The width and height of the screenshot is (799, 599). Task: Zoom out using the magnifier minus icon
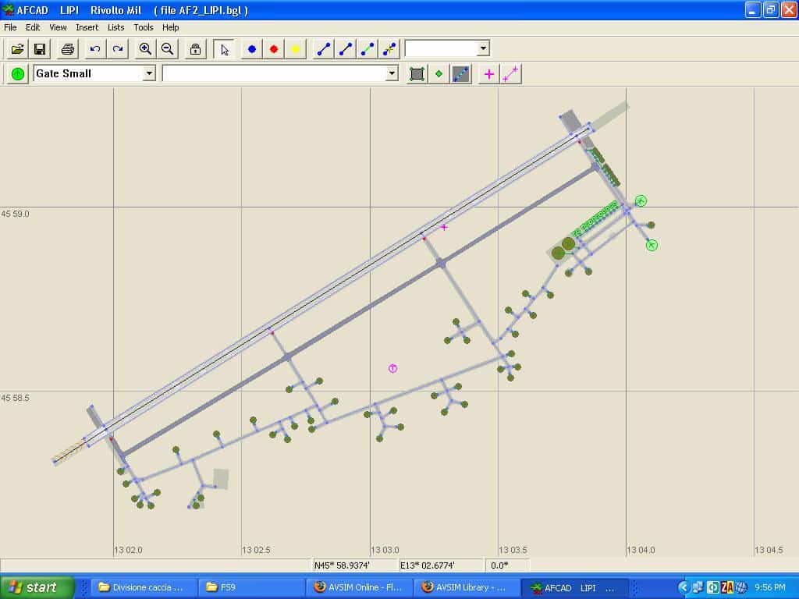[167, 49]
